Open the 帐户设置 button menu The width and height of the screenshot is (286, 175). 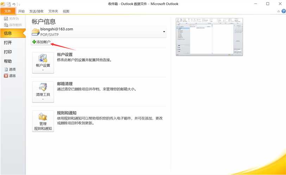click(x=43, y=63)
